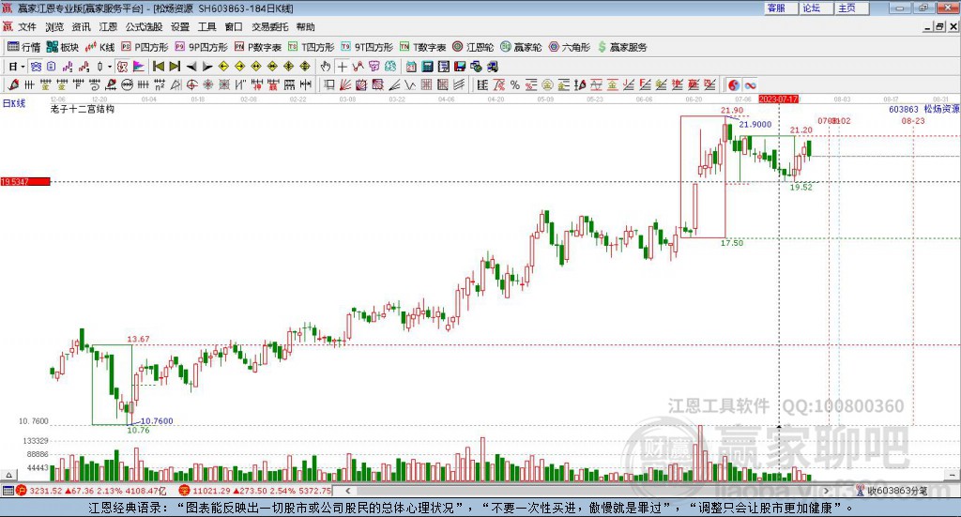The width and height of the screenshot is (961, 517).
Task: Select the 老子十二宫结构 indicator label
Action: (x=83, y=109)
